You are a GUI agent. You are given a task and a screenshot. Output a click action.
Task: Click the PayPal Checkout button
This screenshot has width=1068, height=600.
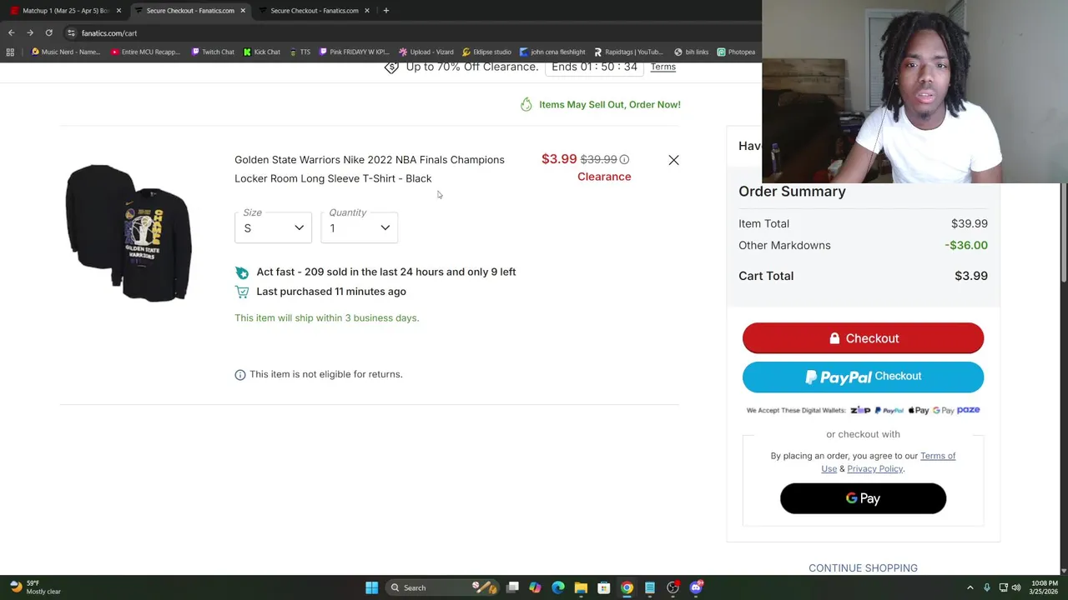tap(863, 377)
